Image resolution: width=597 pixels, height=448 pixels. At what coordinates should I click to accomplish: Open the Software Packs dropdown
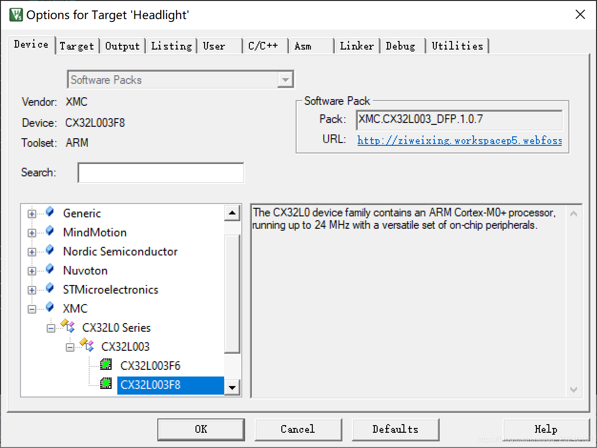tap(285, 80)
